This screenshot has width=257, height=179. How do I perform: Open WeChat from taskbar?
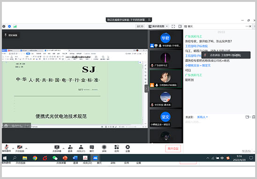(x=55, y=158)
